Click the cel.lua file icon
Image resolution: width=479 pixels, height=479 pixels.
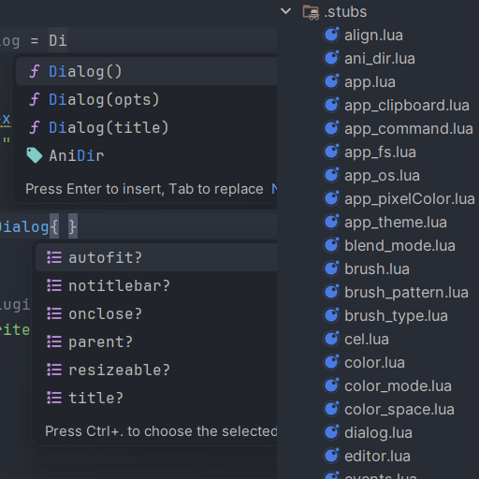click(331, 339)
